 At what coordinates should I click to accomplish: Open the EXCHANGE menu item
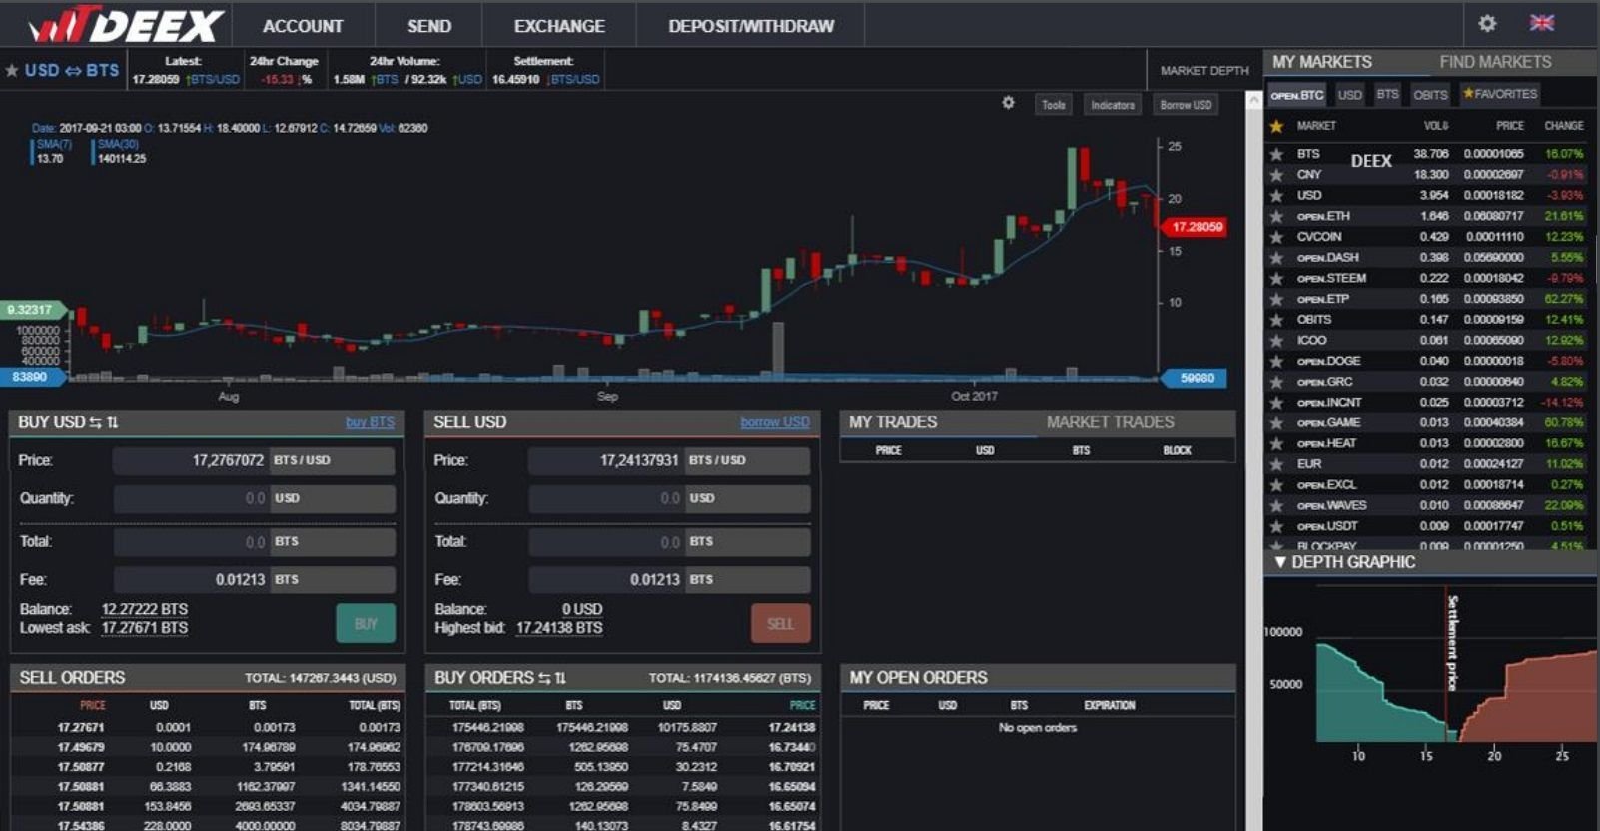coord(559,26)
